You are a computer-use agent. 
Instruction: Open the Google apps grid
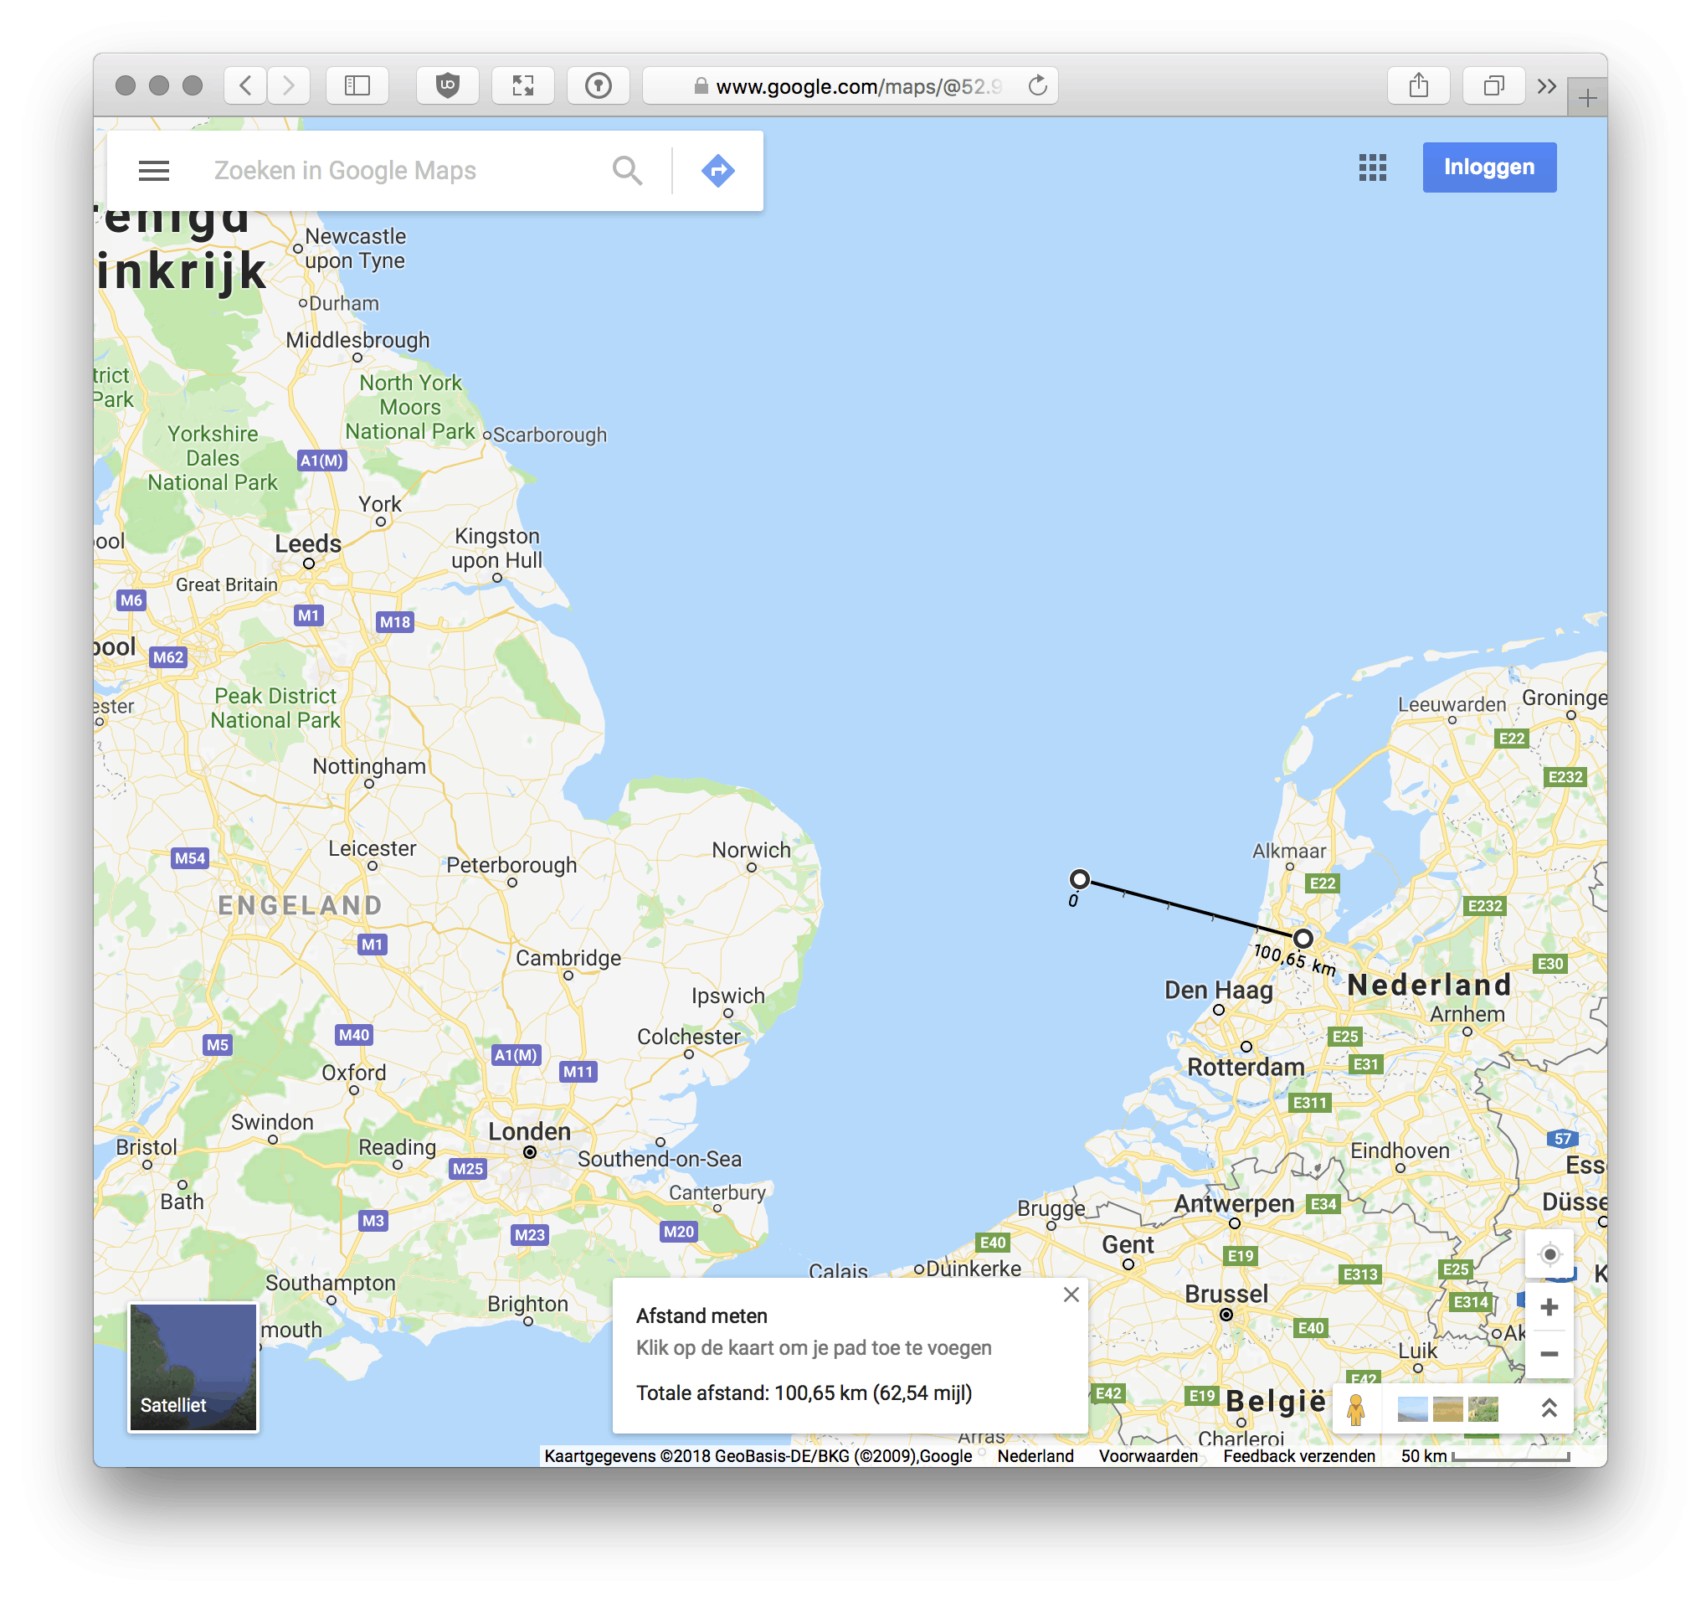click(x=1371, y=167)
